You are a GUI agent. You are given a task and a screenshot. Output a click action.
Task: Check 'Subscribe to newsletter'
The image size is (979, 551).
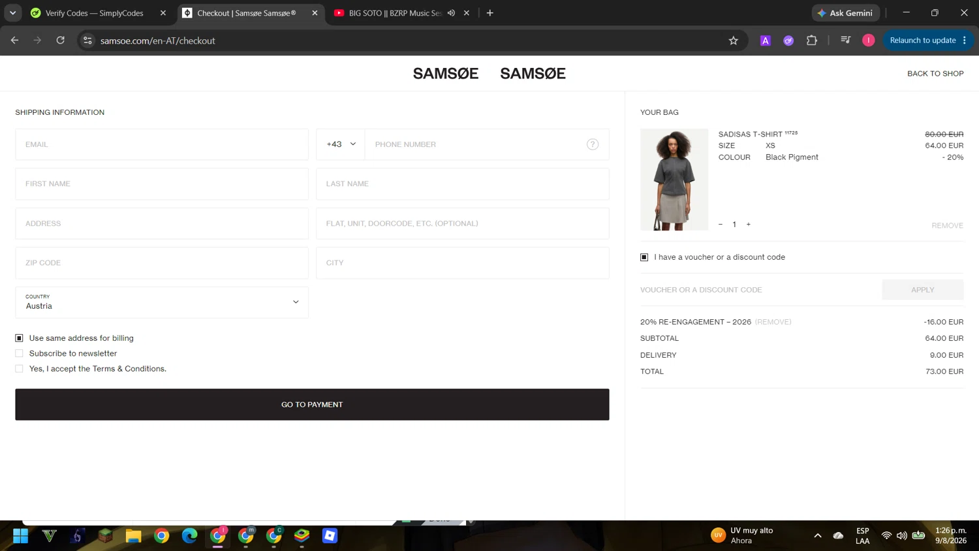click(x=19, y=353)
